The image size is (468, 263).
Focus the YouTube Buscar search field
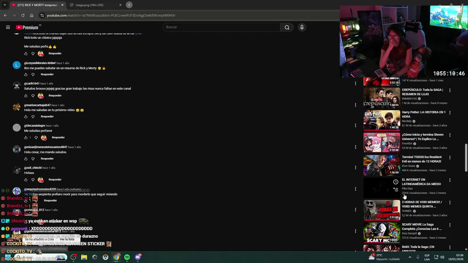click(221, 27)
